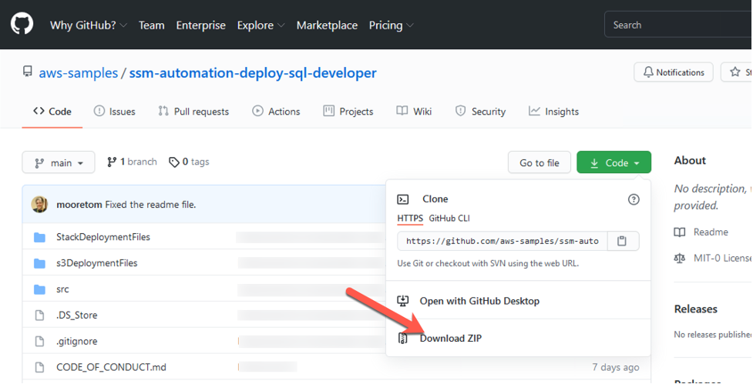Go to the Enterprise page
This screenshot has width=753, height=384.
(x=200, y=25)
